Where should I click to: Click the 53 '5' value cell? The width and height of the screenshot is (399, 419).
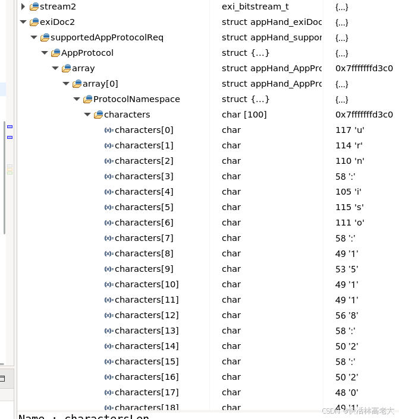coord(347,269)
